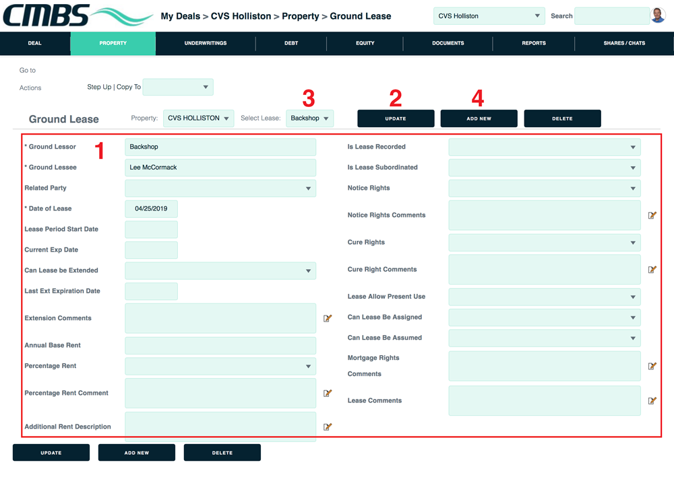Expand the Percentage Rent dropdown
Screen dimensions: 674x479
point(220,367)
